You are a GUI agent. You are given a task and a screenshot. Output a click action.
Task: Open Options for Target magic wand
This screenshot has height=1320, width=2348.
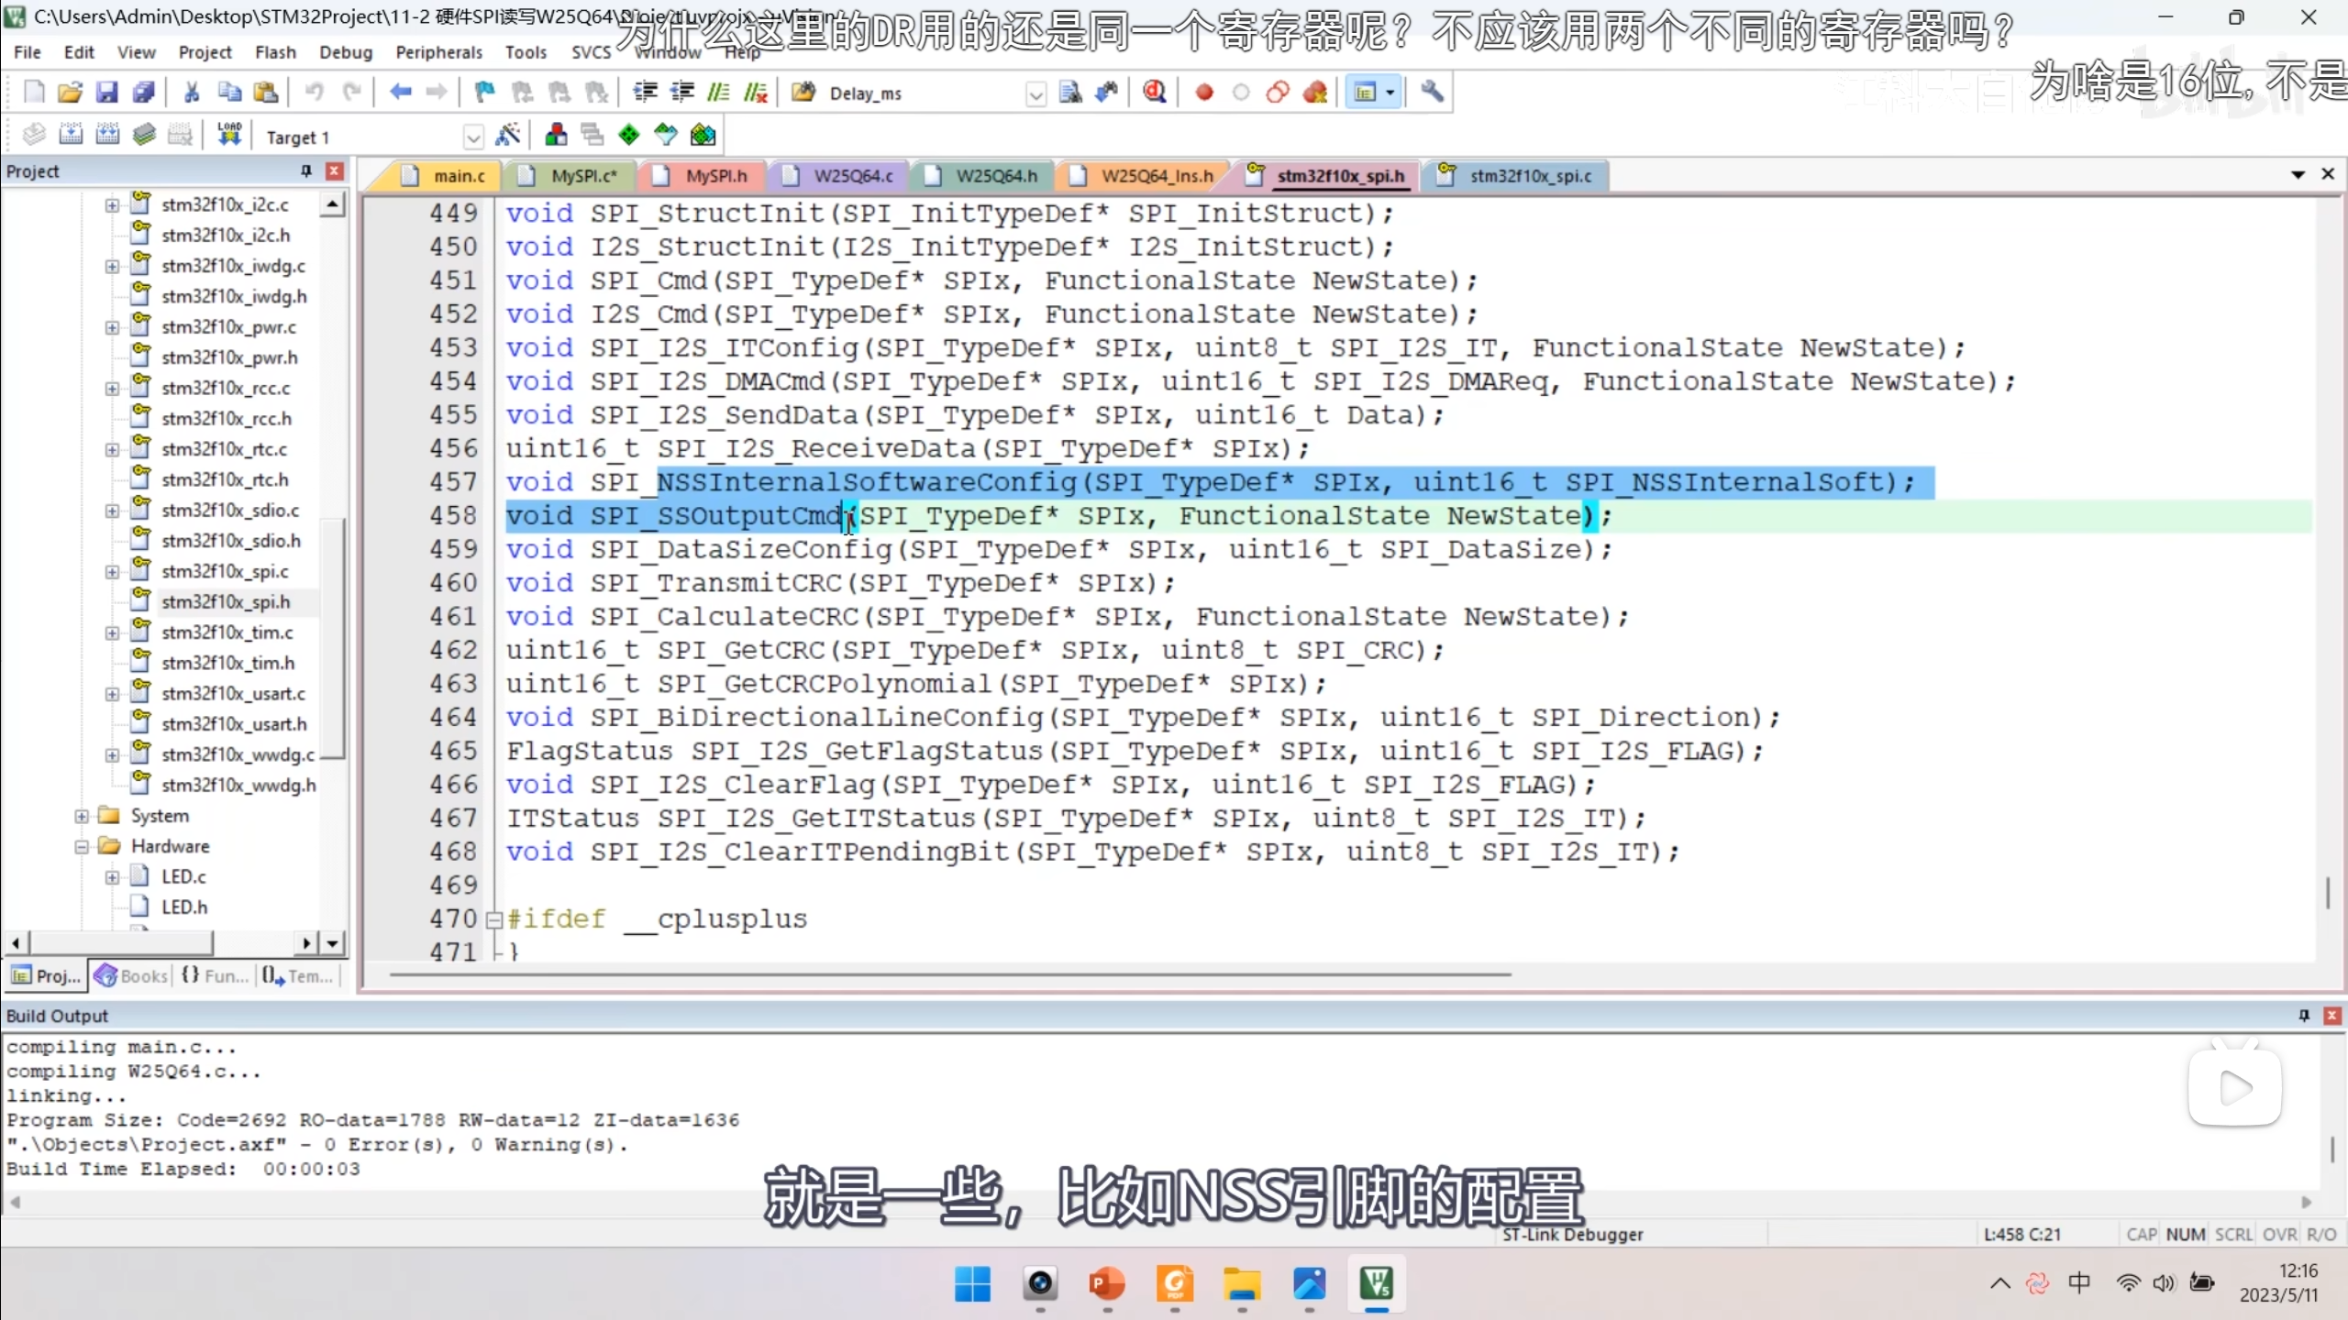[507, 136]
